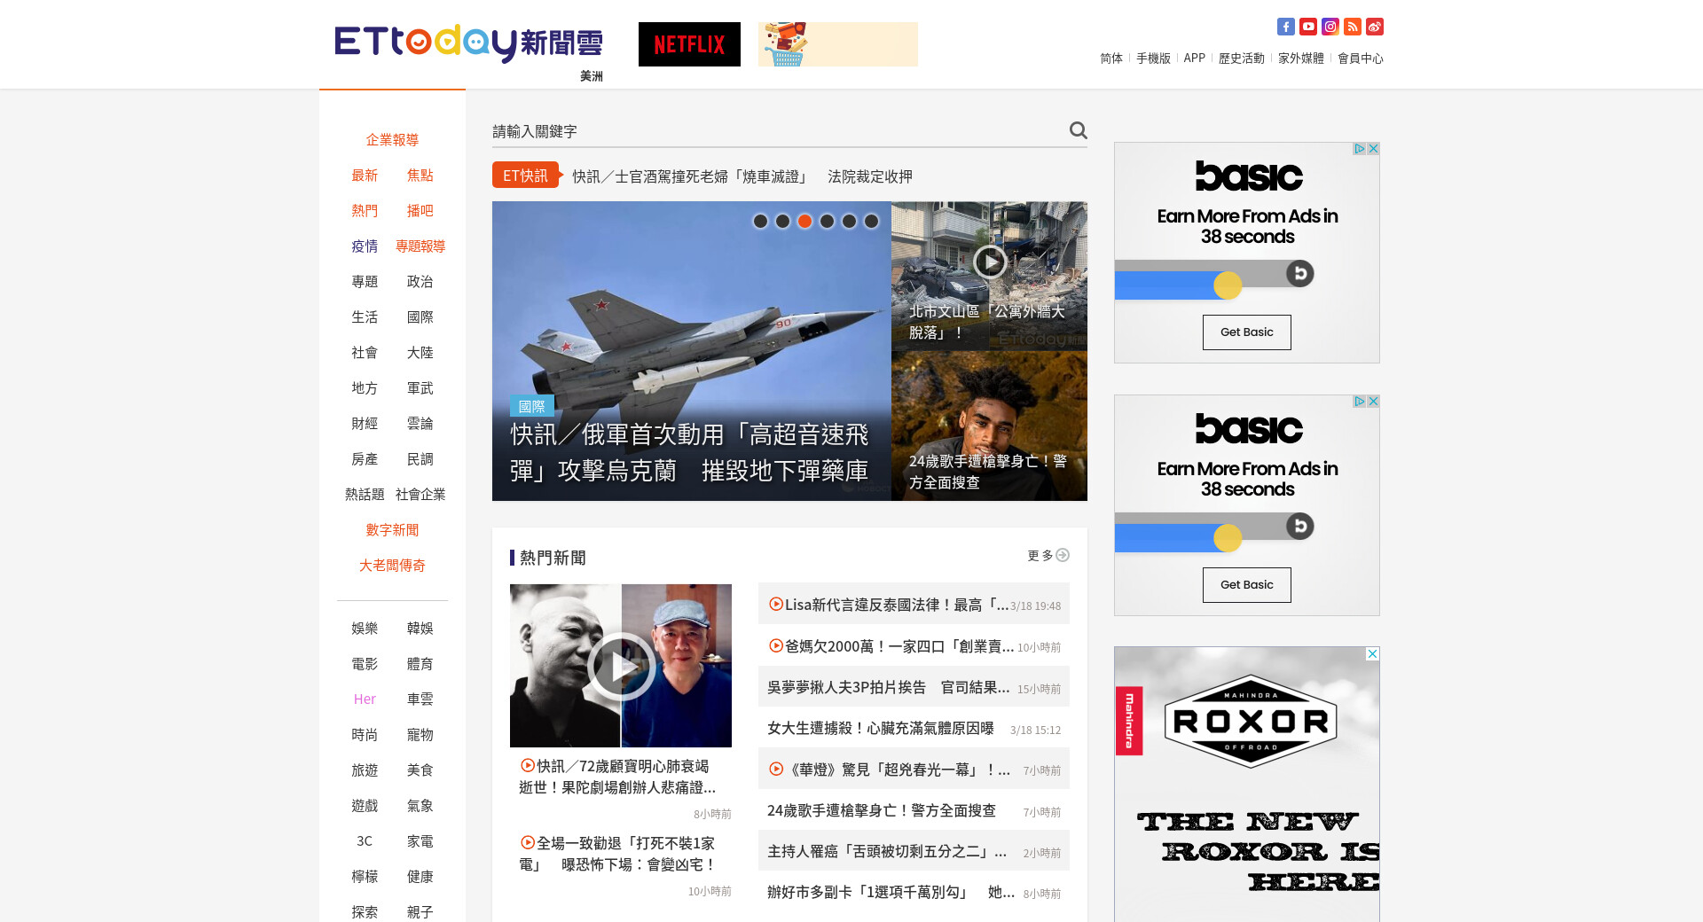
Task: Open the RSS feed icon
Action: pyautogui.click(x=1352, y=27)
